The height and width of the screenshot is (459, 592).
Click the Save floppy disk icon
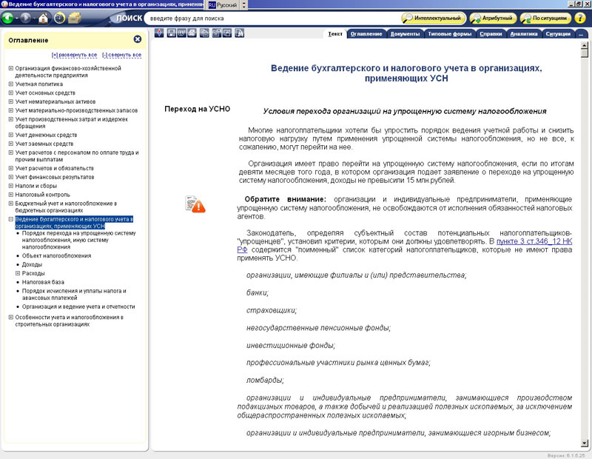coord(171,33)
